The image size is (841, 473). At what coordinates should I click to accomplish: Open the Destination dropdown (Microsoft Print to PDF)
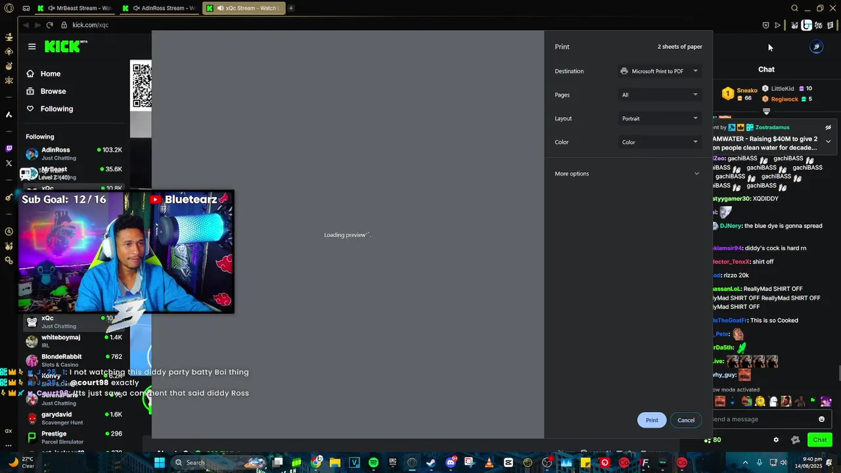pos(660,71)
